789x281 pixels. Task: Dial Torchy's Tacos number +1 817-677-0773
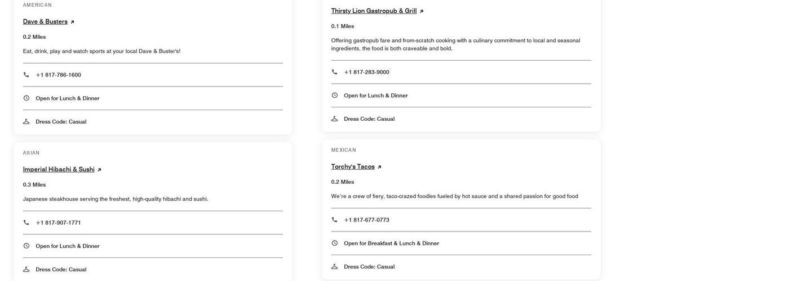367,220
